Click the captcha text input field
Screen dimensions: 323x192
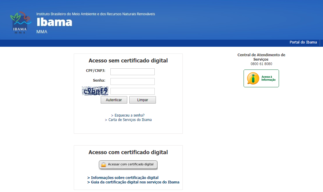(133, 91)
